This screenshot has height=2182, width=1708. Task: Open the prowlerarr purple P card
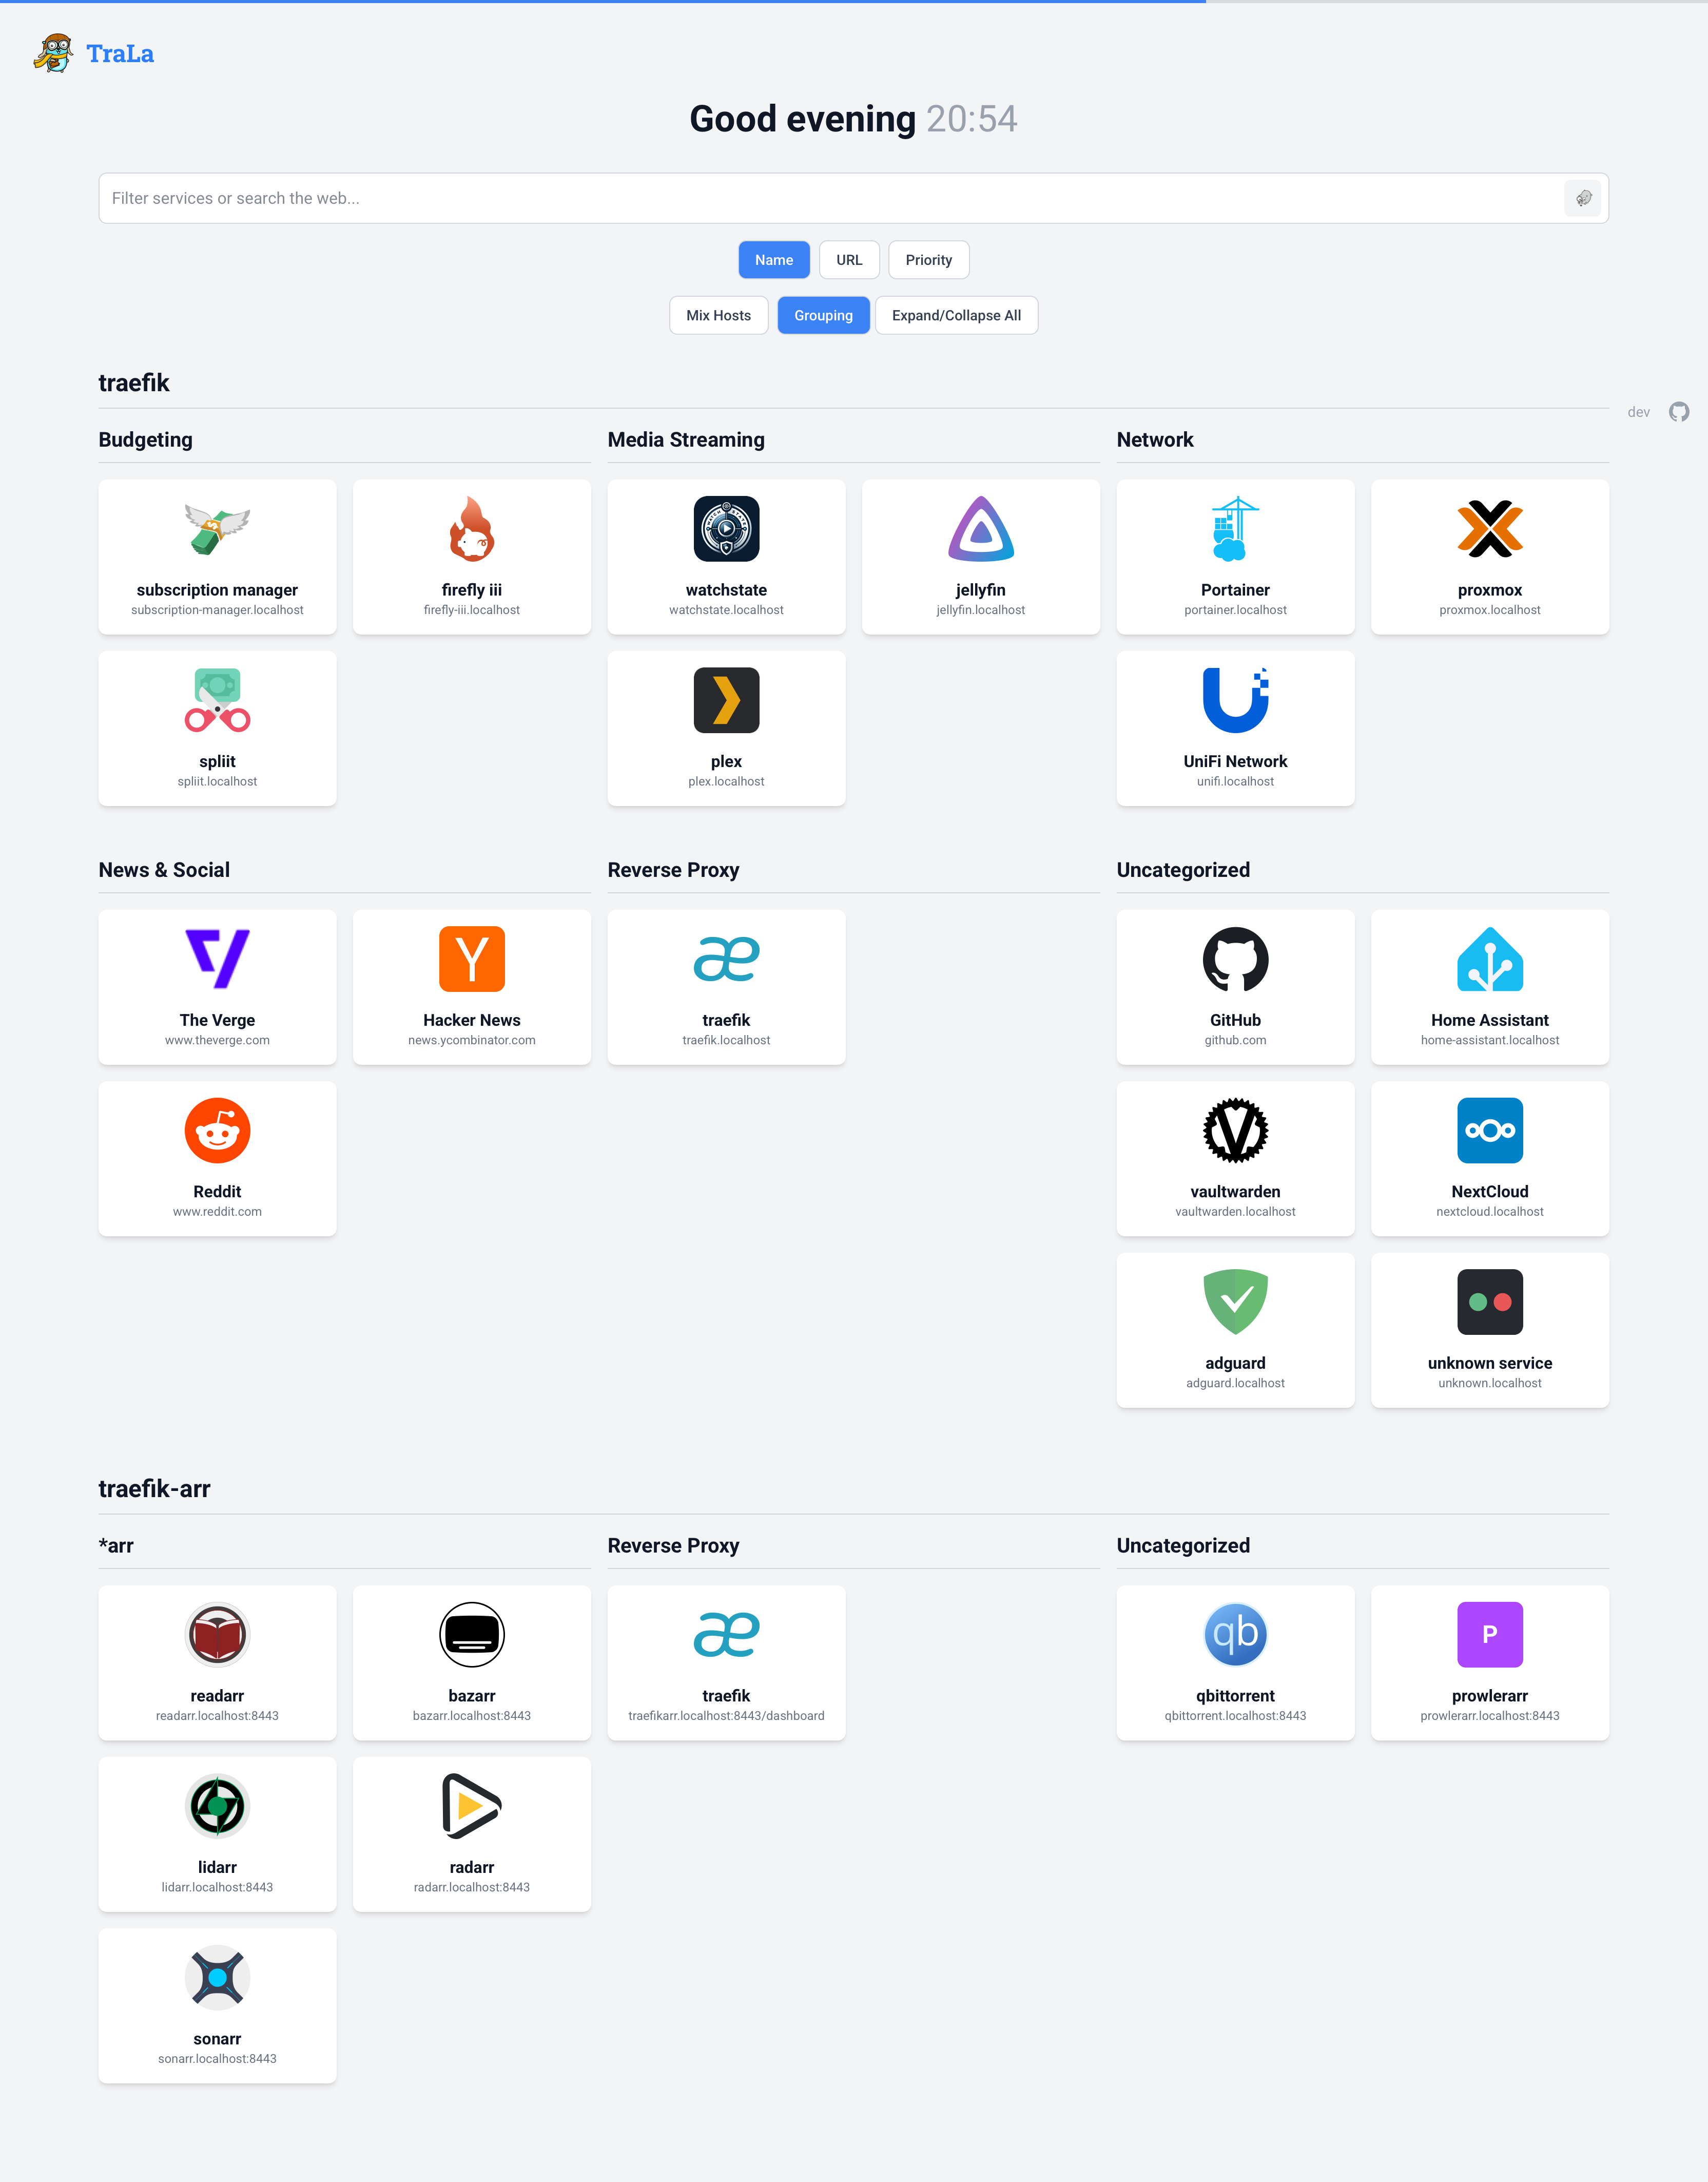[1490, 1663]
